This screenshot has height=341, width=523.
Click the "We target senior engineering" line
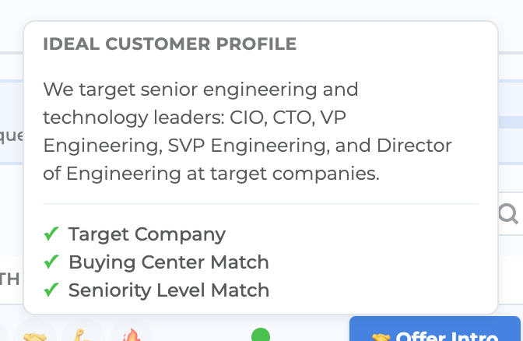(201, 89)
